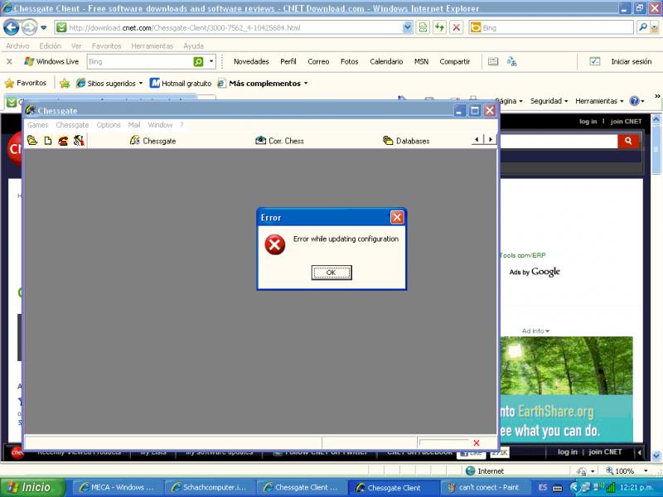
Task: Click Novedades in Windows Live toolbar
Action: [251, 61]
